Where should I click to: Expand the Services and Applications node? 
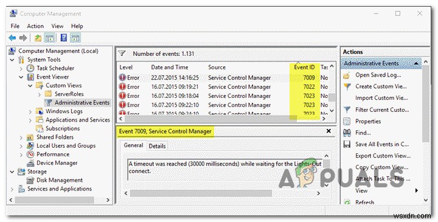(x=12, y=189)
